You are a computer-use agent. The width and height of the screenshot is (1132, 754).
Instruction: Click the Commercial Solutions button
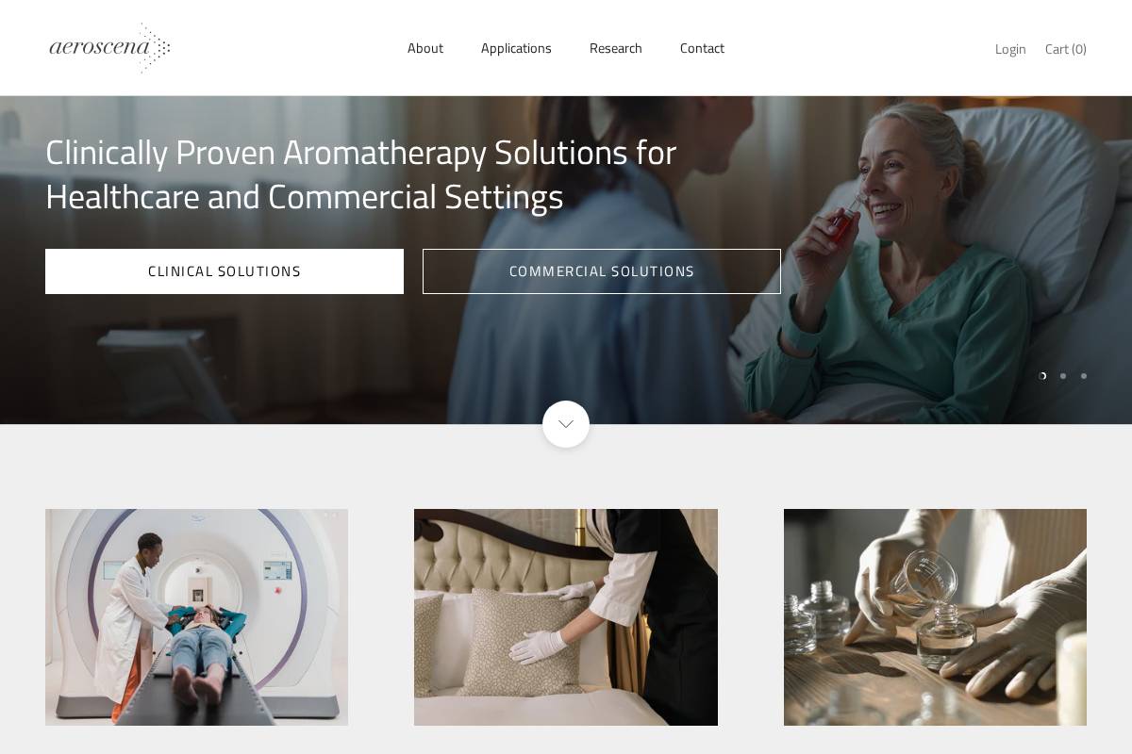tap(602, 271)
